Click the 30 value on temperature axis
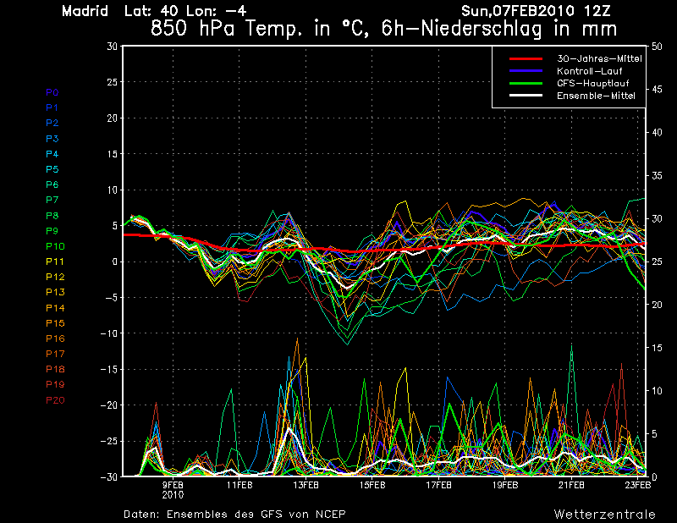 pyautogui.click(x=112, y=47)
